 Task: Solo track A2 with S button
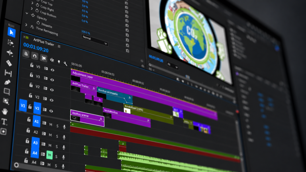[57, 136]
